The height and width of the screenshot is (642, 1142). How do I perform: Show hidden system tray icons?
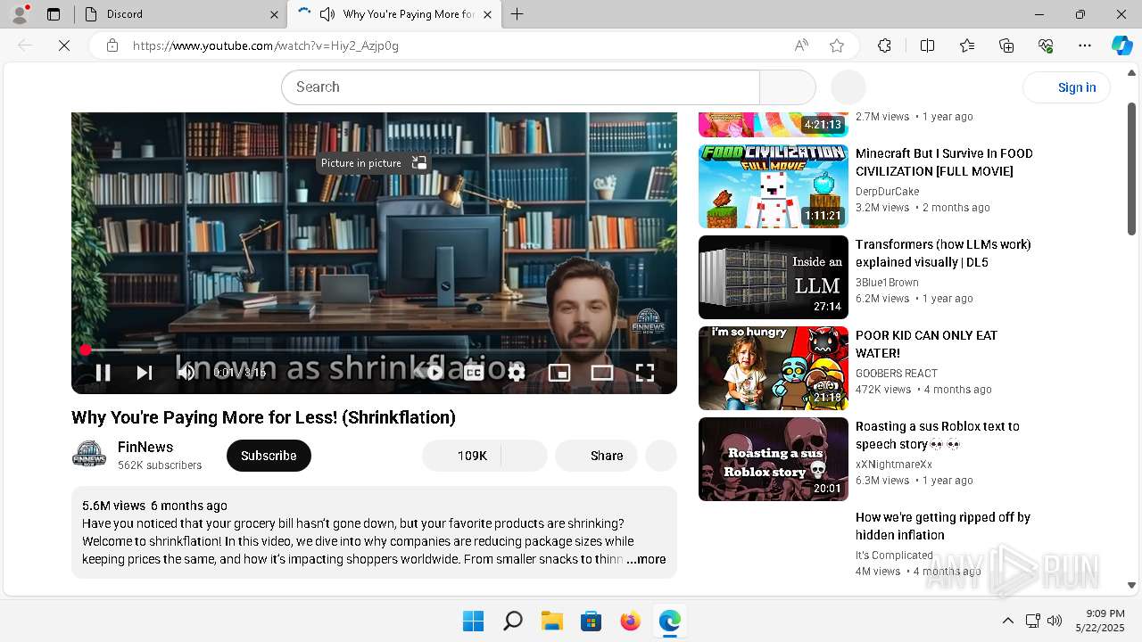coord(1008,621)
